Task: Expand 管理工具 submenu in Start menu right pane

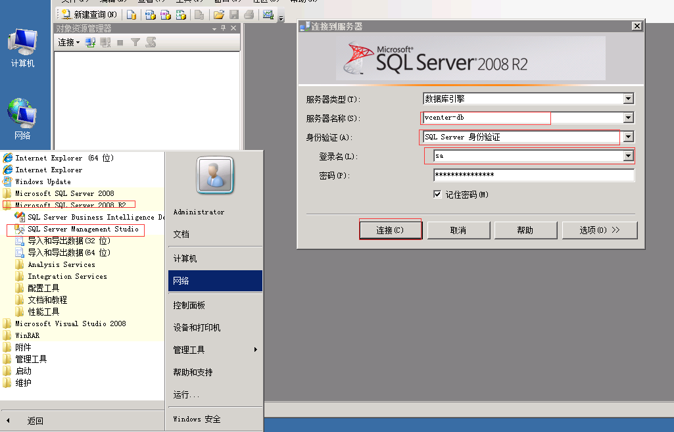Action: pos(215,350)
